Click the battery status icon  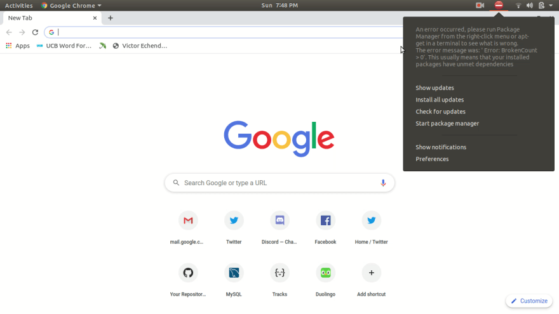pos(541,5)
